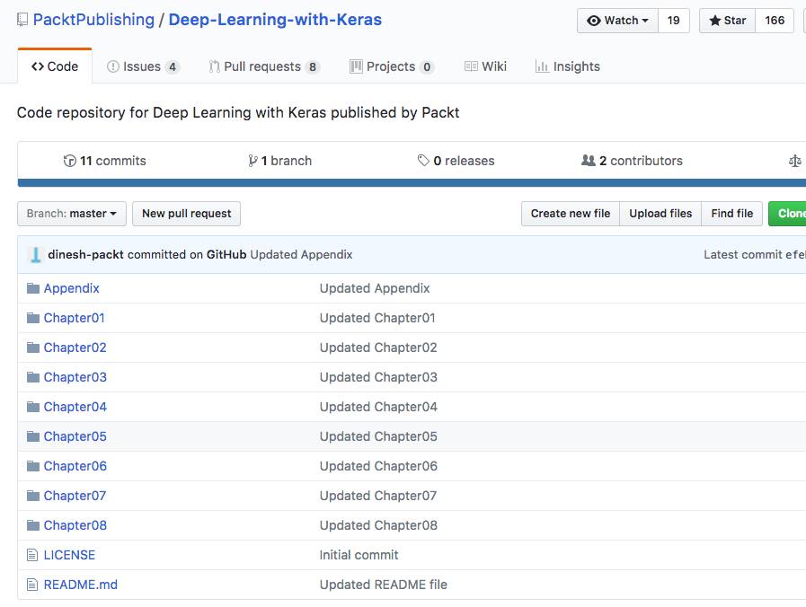Viewport: 806px width, 607px height.
Task: Click the Chapter05 folder icon
Action: [x=33, y=436]
